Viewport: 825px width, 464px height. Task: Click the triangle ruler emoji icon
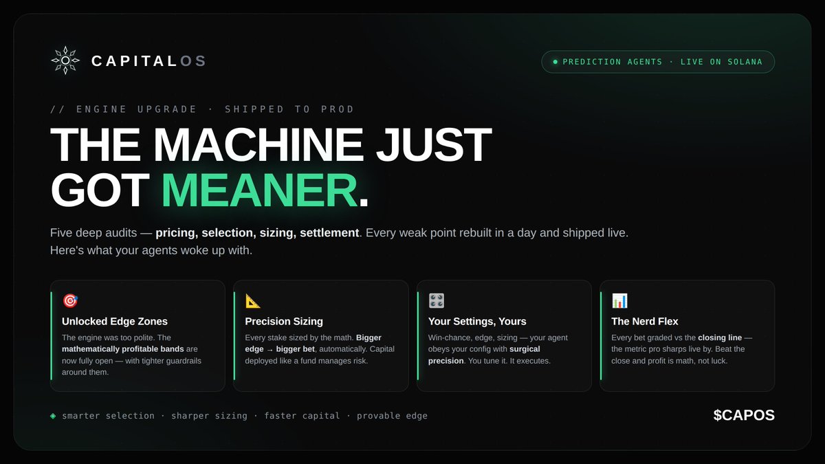click(x=253, y=301)
